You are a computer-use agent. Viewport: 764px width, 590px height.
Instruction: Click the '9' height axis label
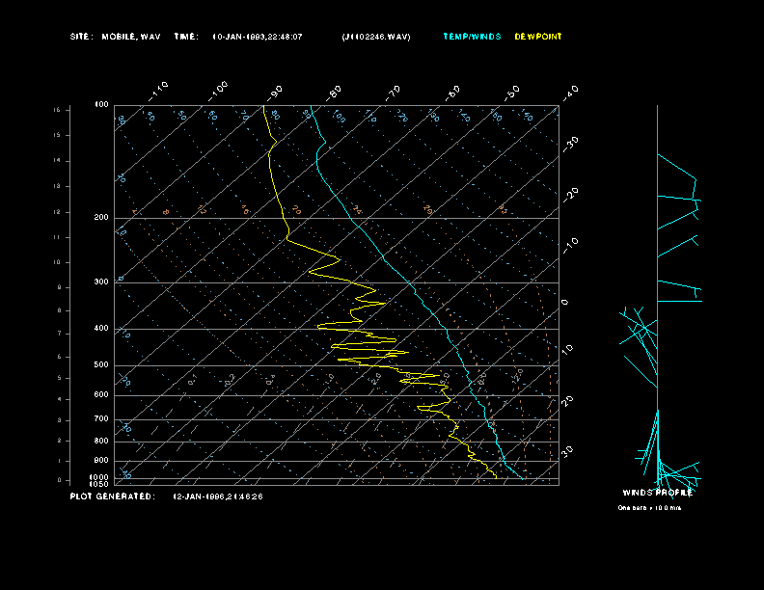click(60, 287)
